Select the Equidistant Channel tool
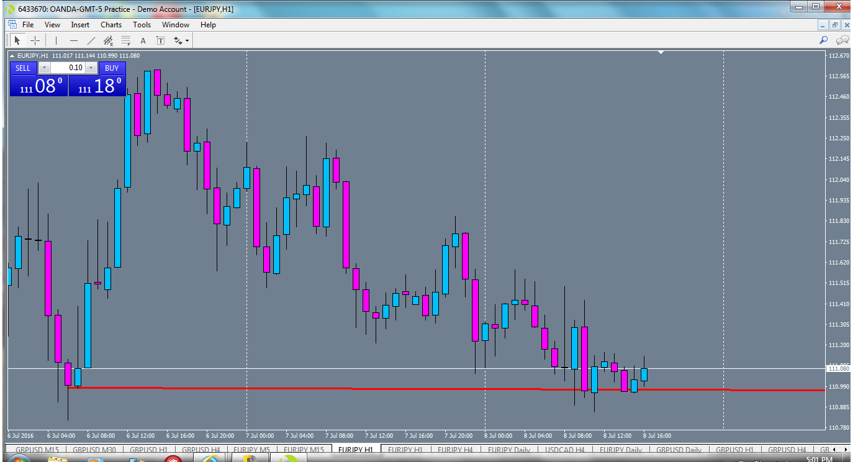Viewport: 858px width, 462px height. coord(107,40)
